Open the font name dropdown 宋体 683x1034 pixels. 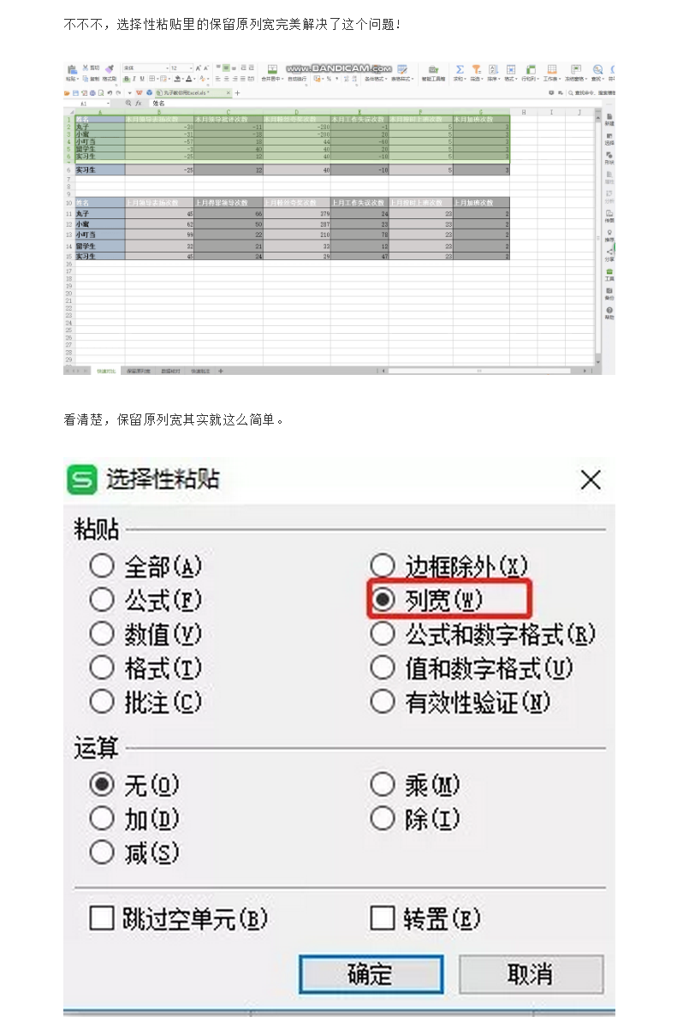coord(146,68)
